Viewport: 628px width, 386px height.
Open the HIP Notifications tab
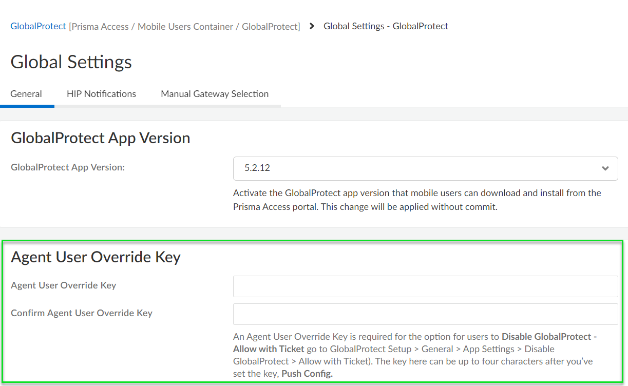tap(101, 94)
